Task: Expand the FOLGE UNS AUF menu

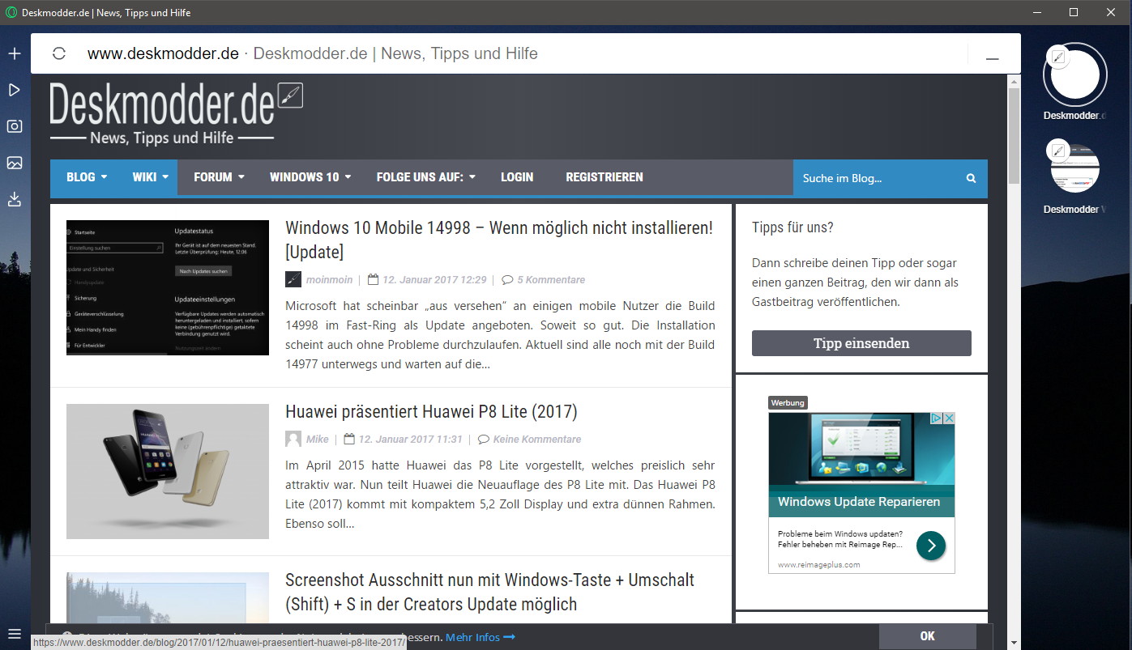Action: (x=425, y=177)
